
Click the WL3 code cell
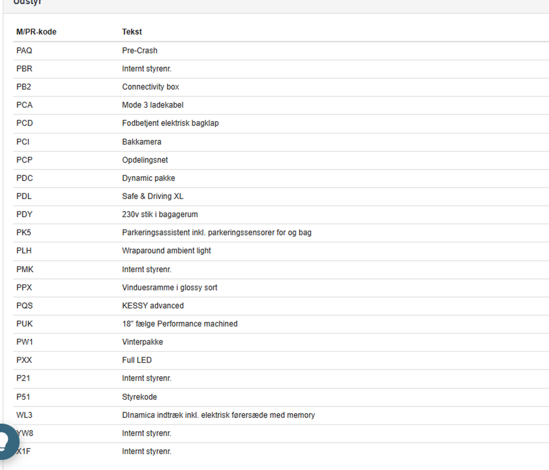click(x=24, y=415)
